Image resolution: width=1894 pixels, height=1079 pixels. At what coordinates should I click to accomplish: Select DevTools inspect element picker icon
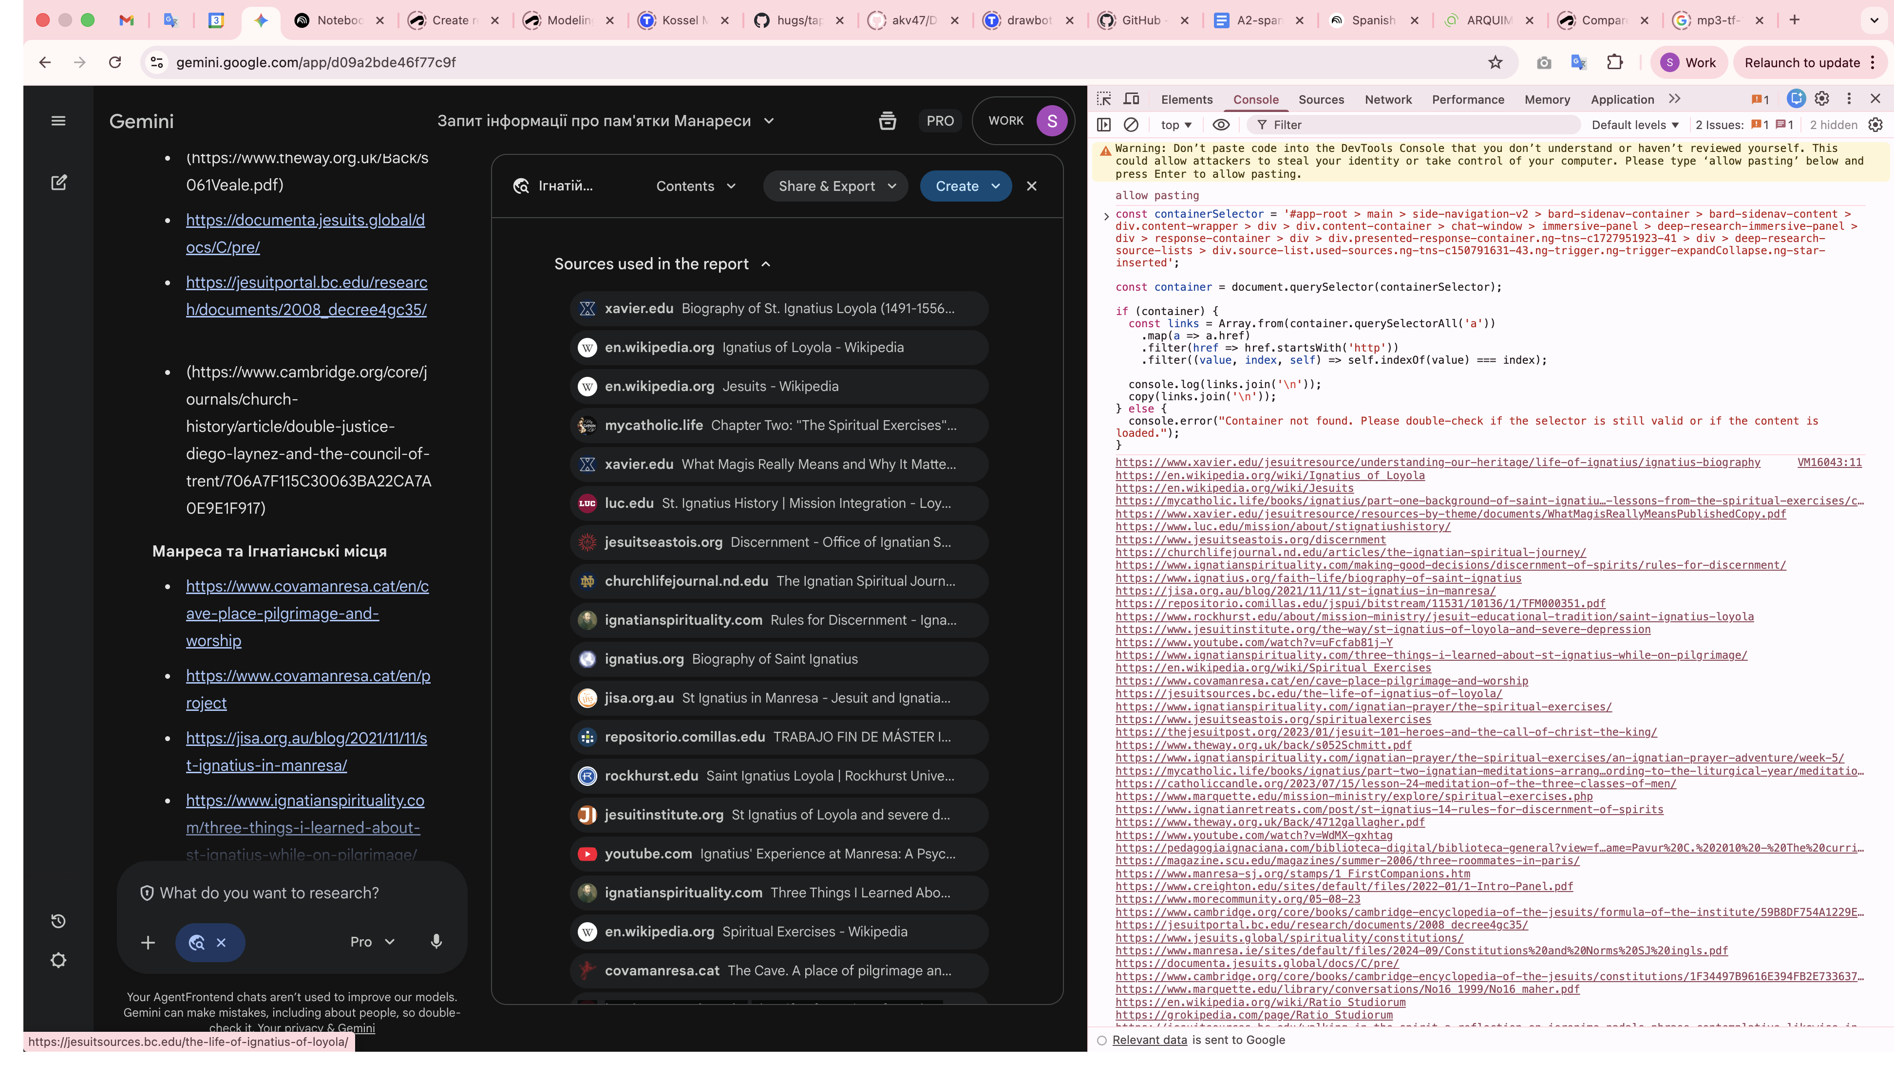(1104, 98)
